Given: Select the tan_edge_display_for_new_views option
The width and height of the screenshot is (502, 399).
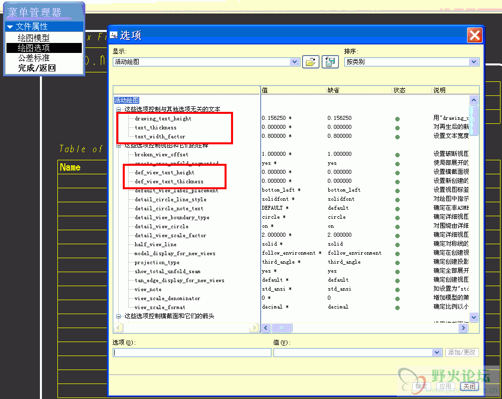Looking at the screenshot, I should (x=179, y=281).
